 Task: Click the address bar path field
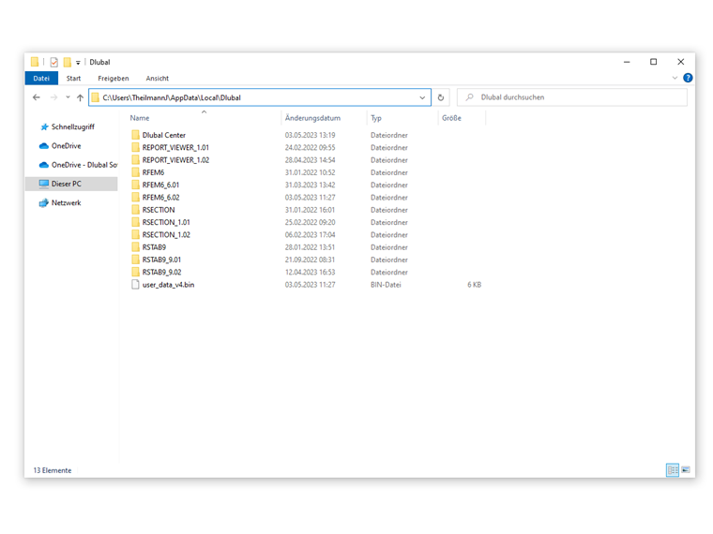coord(260,97)
